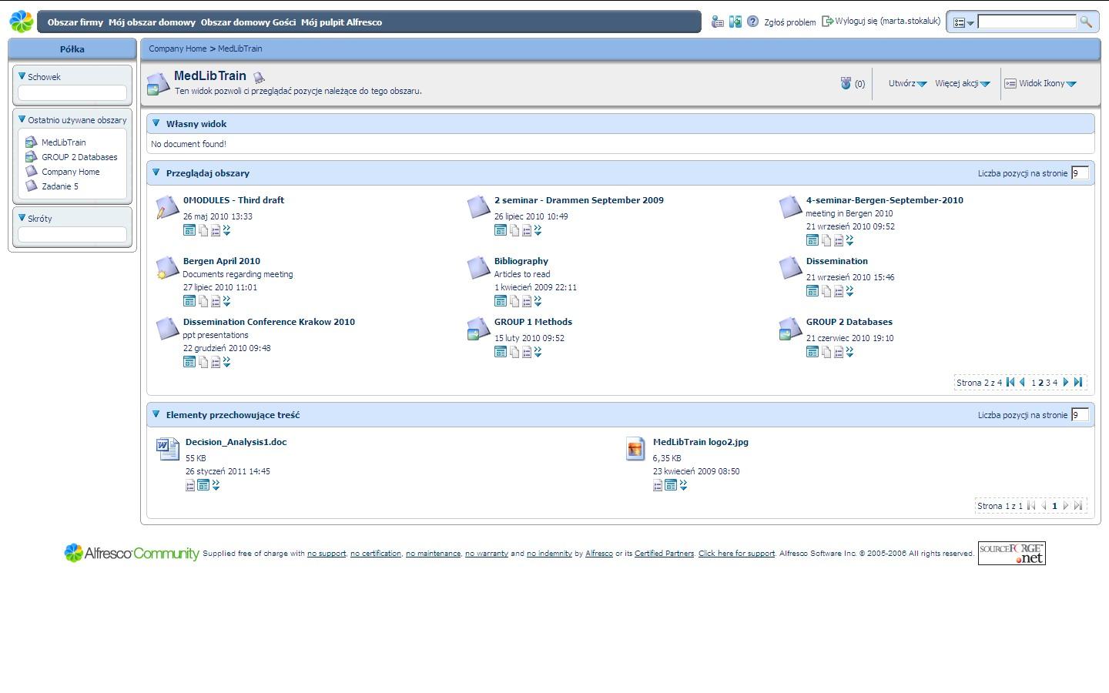Click view details icon under 4-seminar-Bergen-September-2010
The image size is (1109, 693).
(839, 240)
